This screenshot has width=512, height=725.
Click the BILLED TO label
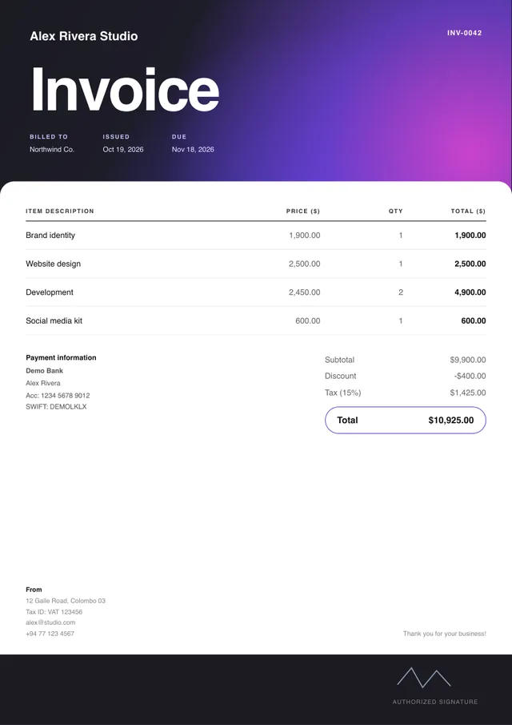coord(49,137)
